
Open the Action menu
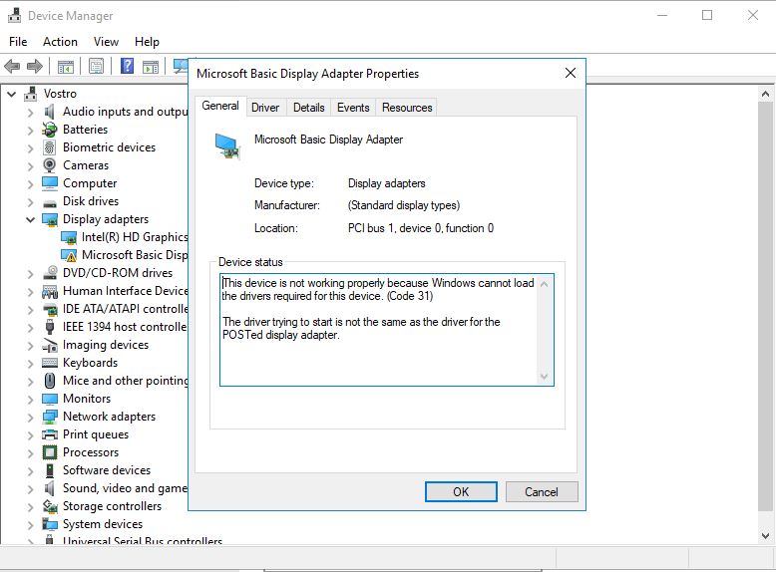click(60, 42)
